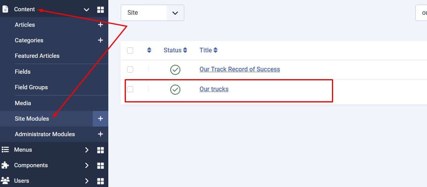427x187 pixels.
Task: Toggle status of Our Track Record of Success
Action: [x=175, y=70]
